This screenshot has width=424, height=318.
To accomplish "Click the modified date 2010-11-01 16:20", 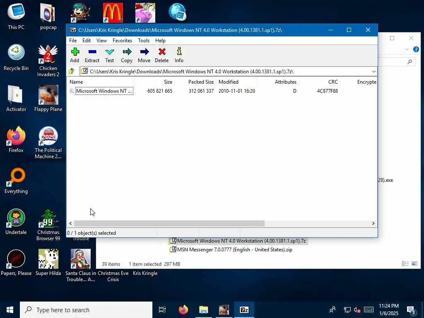I will point(237,91).
